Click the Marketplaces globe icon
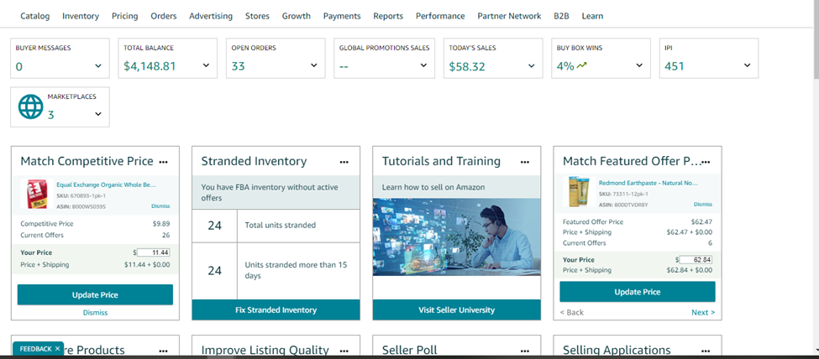The height and width of the screenshot is (359, 819). tap(31, 107)
